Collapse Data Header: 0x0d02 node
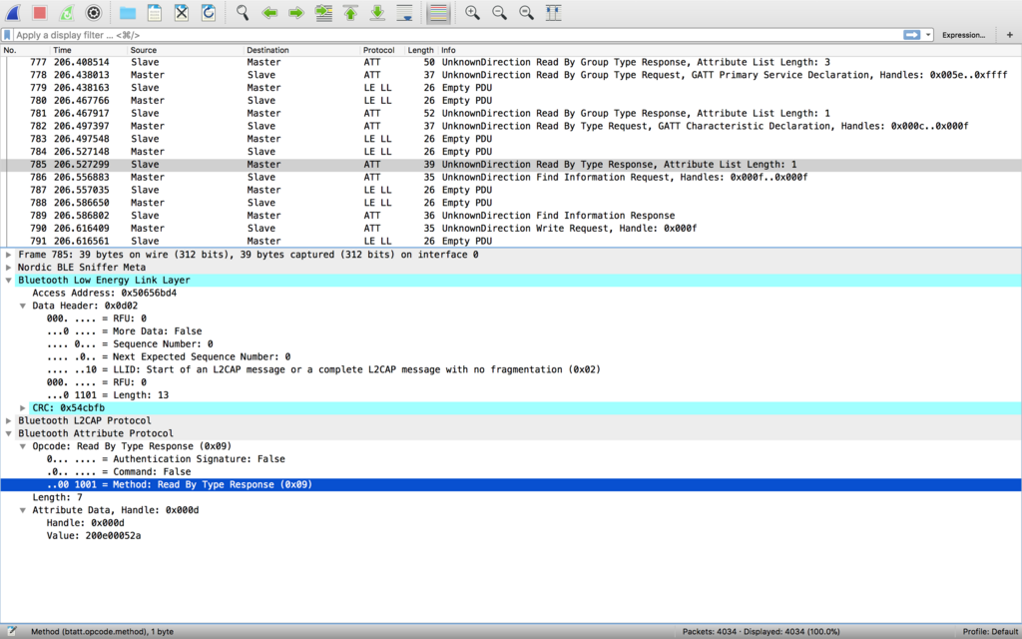1022x639 pixels. coord(23,306)
